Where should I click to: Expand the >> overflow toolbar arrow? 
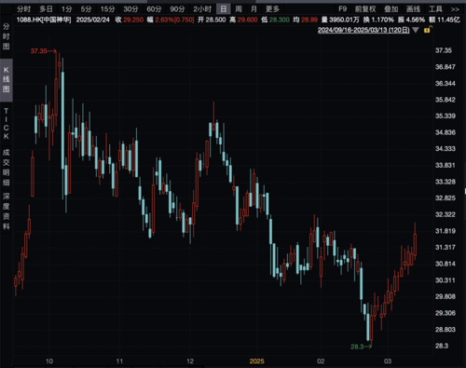coord(455,9)
